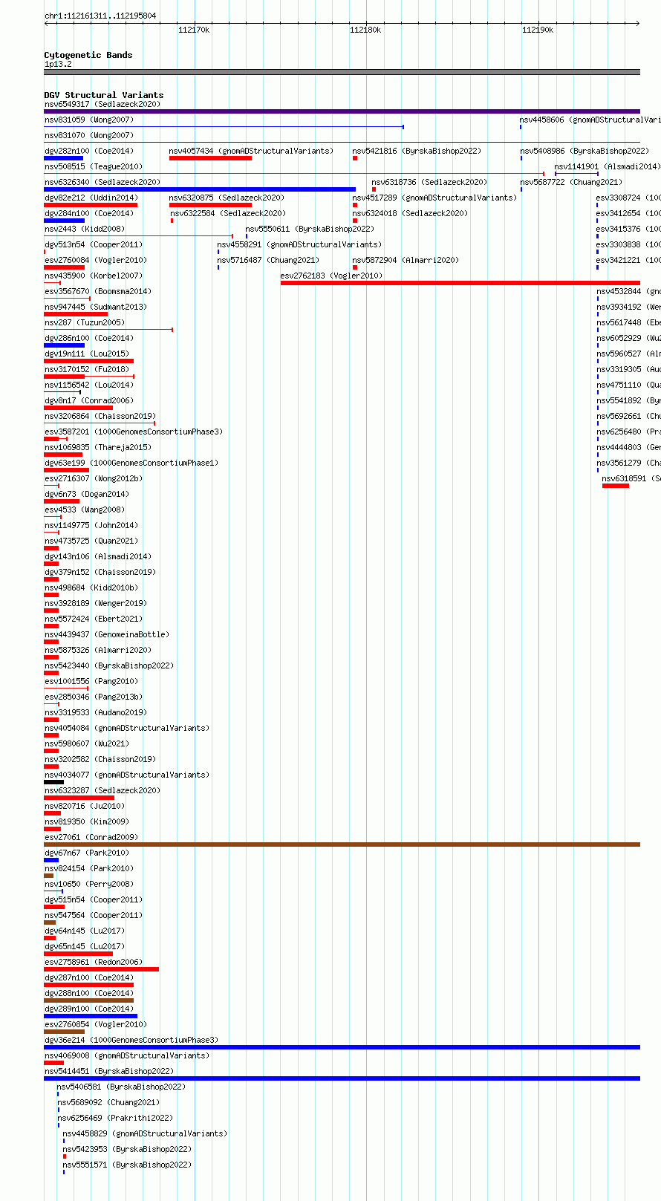Open nsv6323287 (Sedlazeck2020) variant
Image resolution: width=661 pixels, height=1201 pixels.
pyautogui.click(x=102, y=790)
